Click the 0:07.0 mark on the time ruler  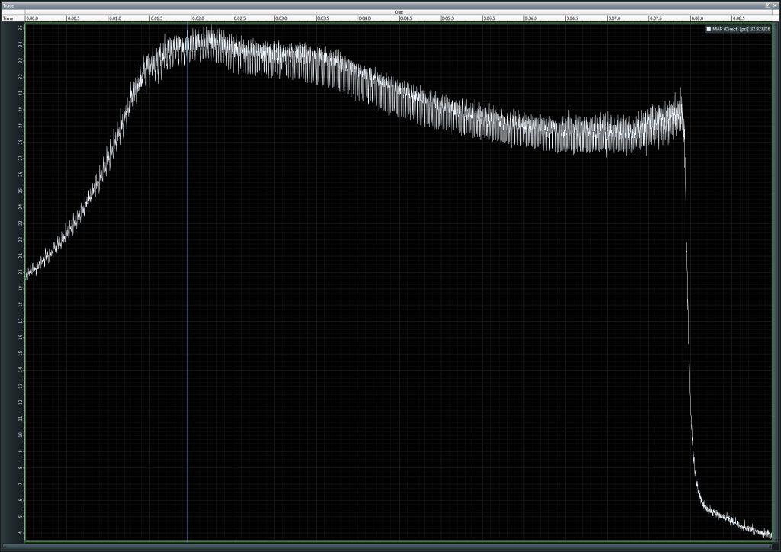[x=614, y=18]
